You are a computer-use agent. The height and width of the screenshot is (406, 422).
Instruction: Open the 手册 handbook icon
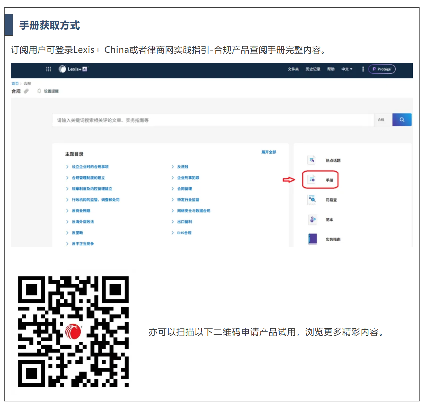click(312, 180)
